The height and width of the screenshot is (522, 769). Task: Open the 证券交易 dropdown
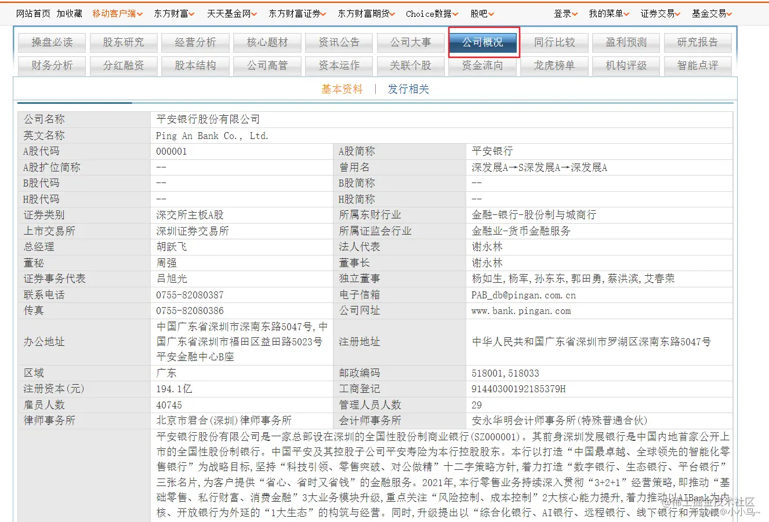coord(661,13)
